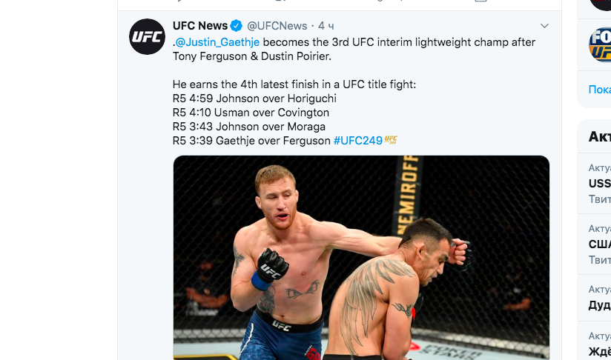The height and width of the screenshot is (360, 611).
Task: Open the @UFCNews handle
Action: click(277, 26)
